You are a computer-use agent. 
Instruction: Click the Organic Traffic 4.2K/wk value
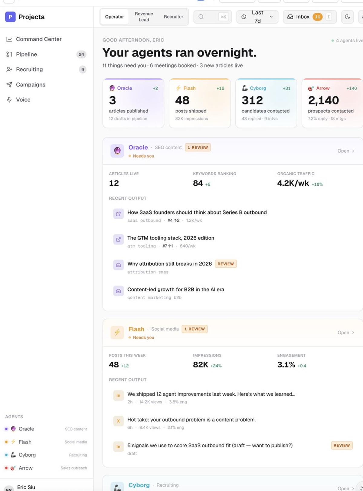click(293, 183)
